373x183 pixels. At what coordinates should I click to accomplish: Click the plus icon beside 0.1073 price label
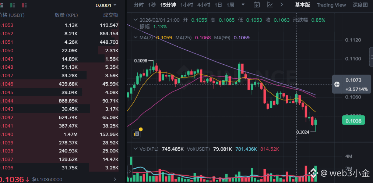tap(337, 84)
